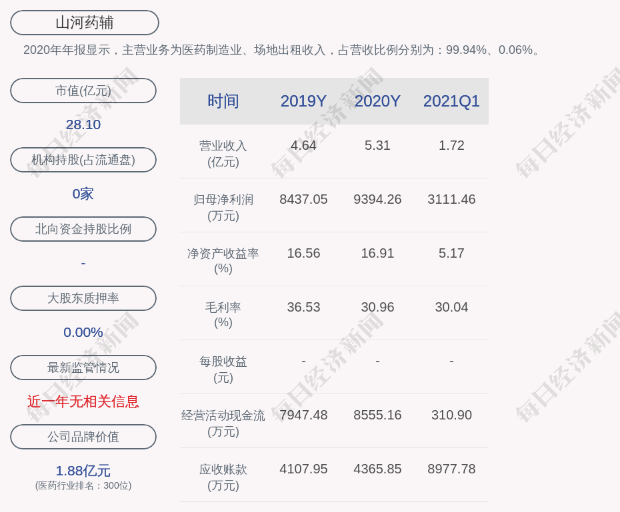Image resolution: width=620 pixels, height=512 pixels.
Task: Click the 营业收入 row label
Action: tap(223, 153)
